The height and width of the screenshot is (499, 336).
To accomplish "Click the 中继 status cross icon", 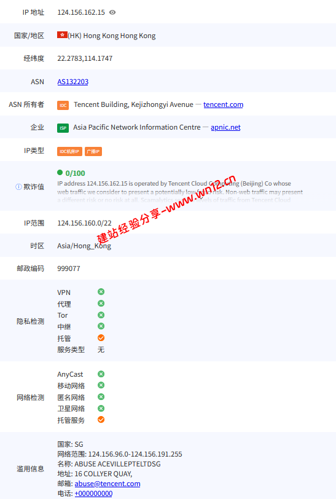I will pyautogui.click(x=101, y=326).
